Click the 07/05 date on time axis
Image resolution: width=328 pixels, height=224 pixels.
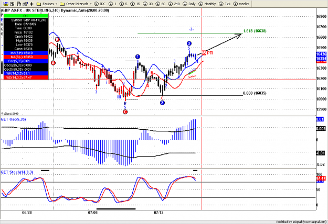pyautogui.click(x=93, y=212)
